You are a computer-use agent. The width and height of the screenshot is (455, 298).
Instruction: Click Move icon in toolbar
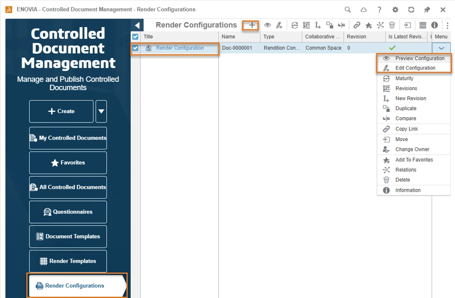(x=408, y=25)
